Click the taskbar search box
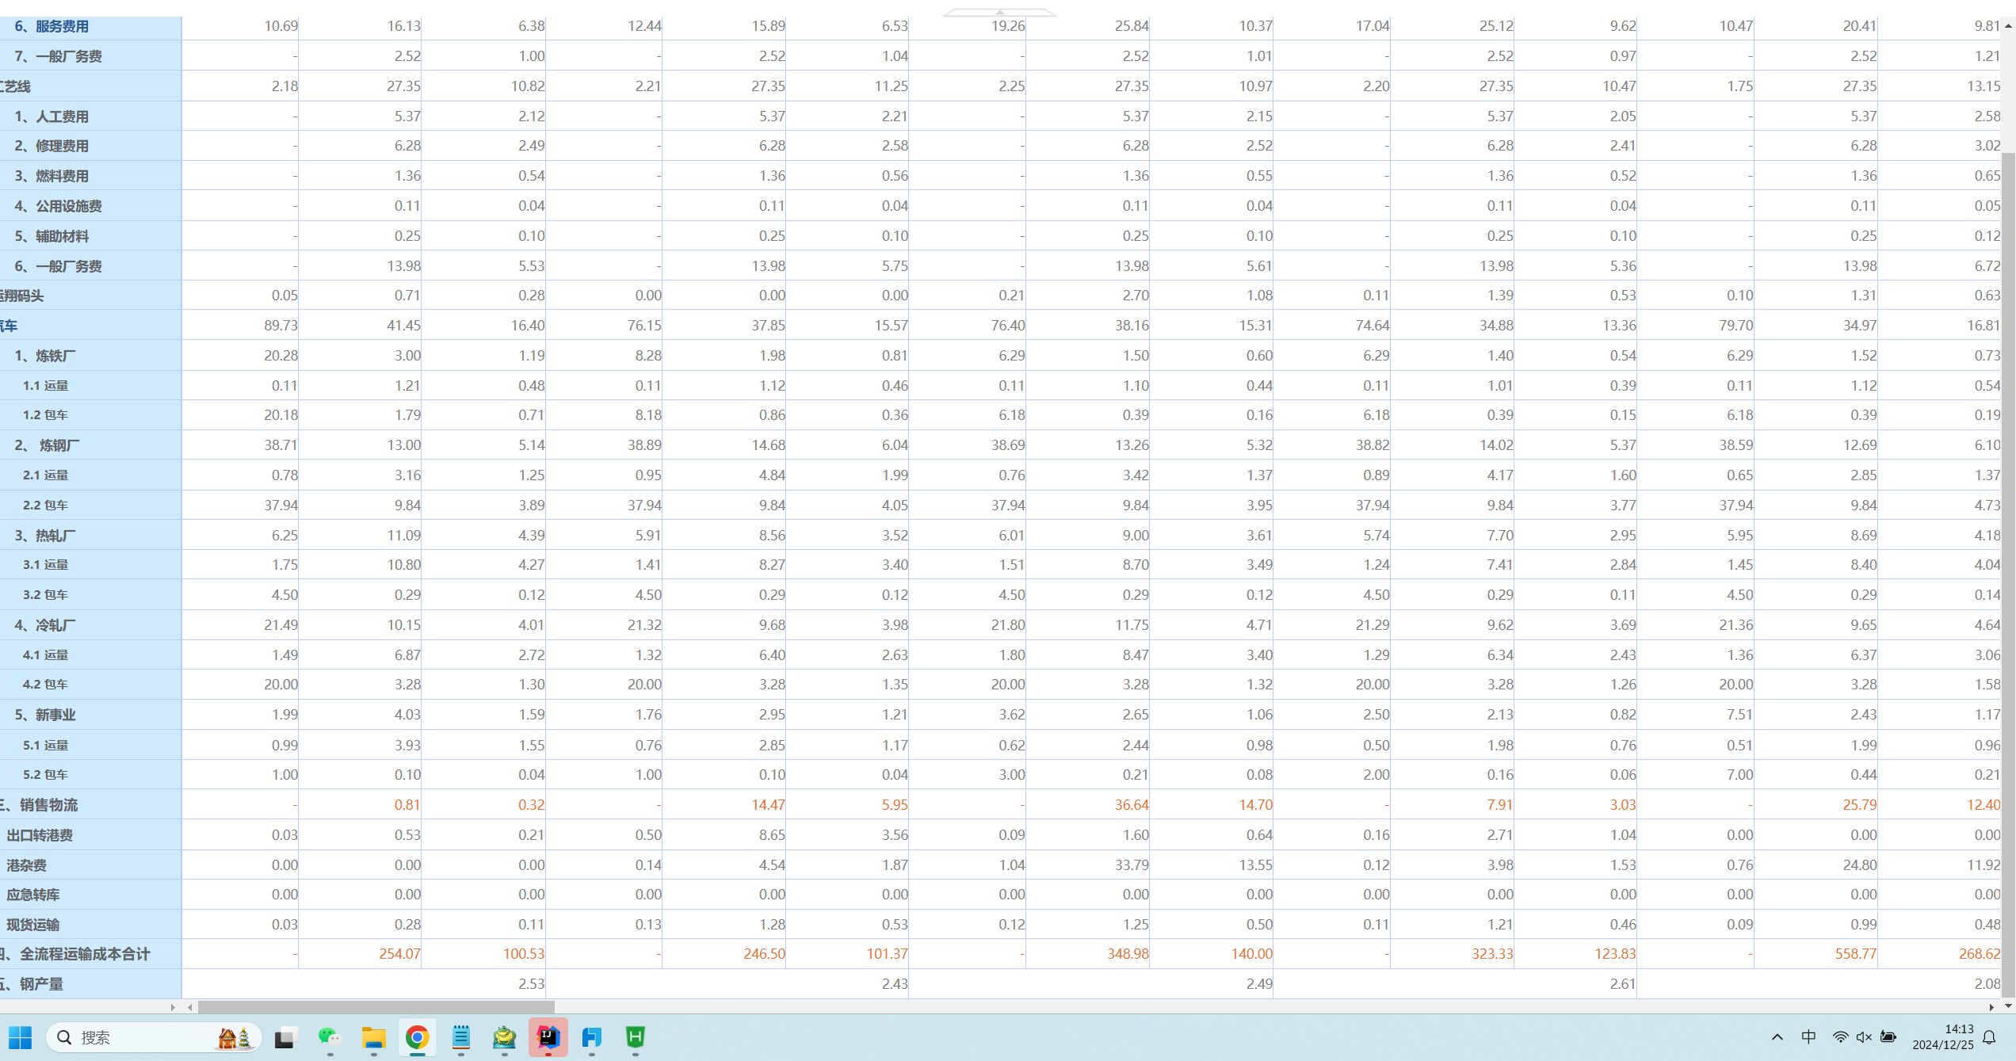2016x1061 pixels. click(x=154, y=1037)
